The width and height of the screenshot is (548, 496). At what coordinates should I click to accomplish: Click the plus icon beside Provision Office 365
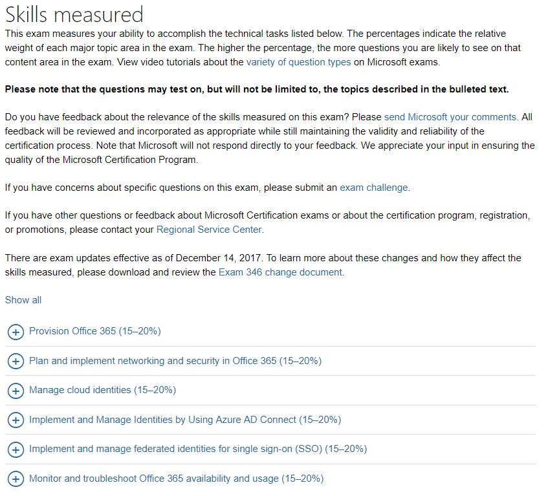16,332
